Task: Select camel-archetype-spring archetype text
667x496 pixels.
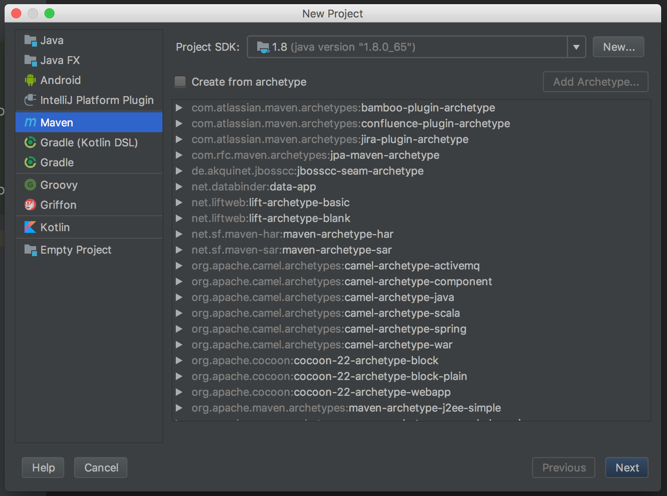Action: (x=405, y=329)
